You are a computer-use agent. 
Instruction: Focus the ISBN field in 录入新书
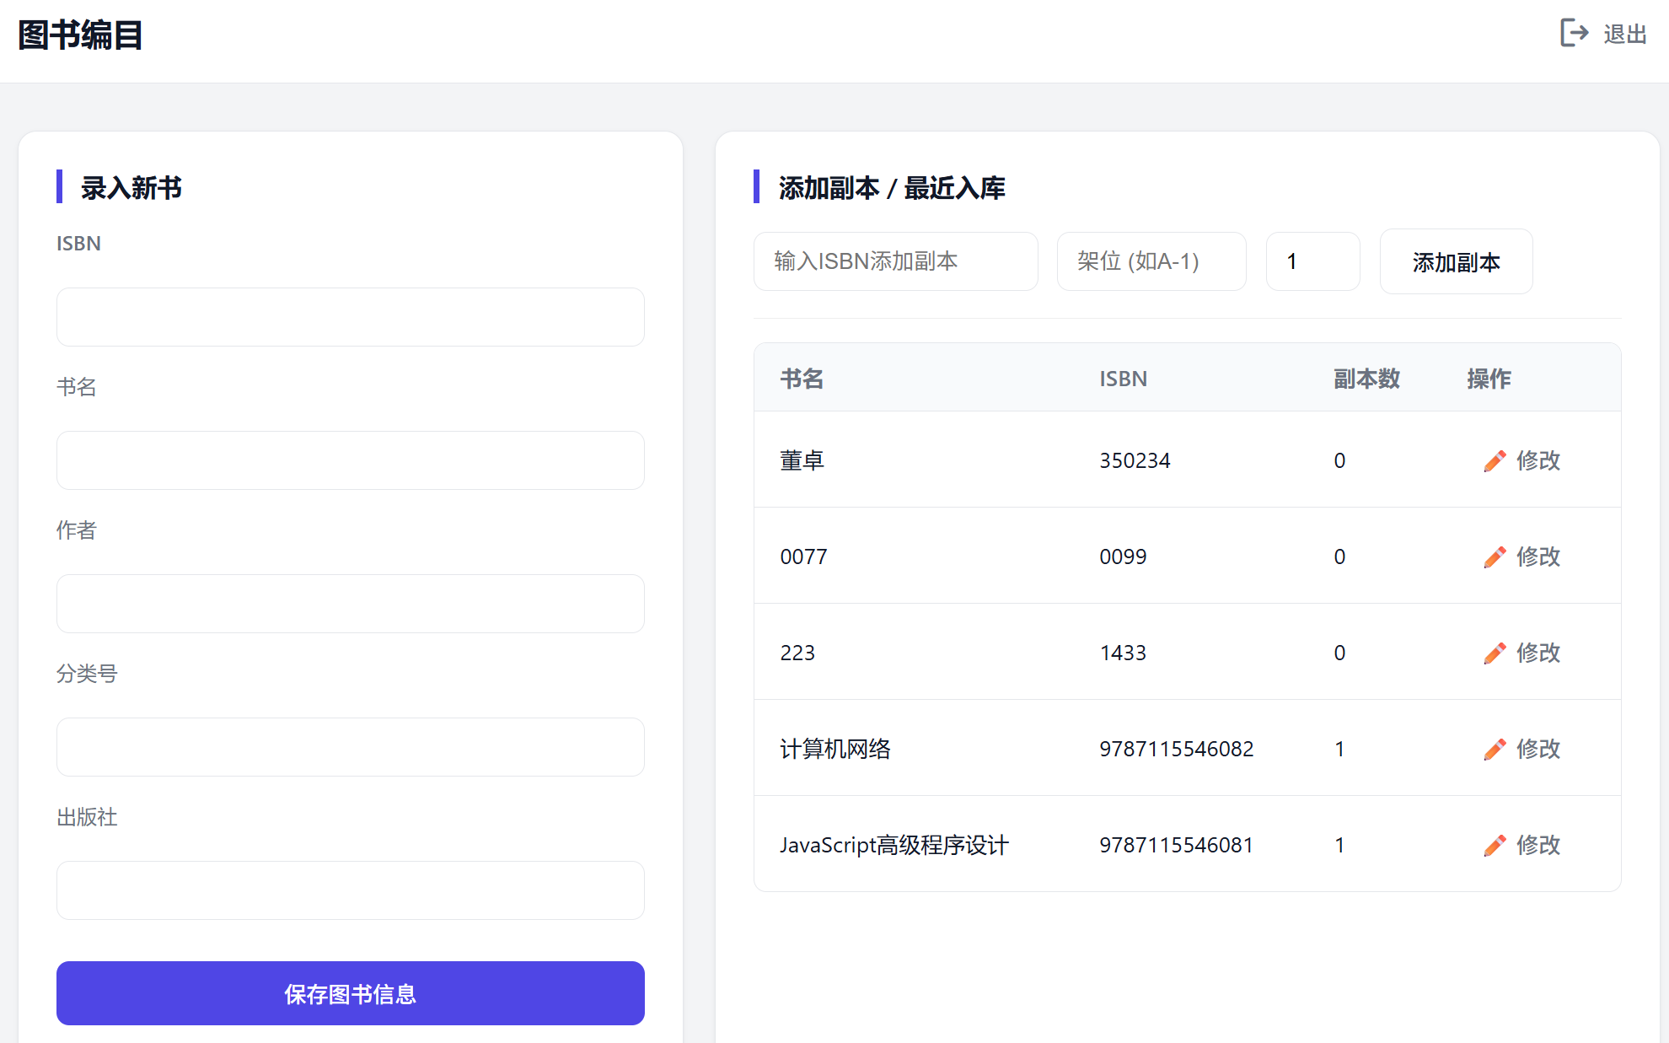pos(350,317)
